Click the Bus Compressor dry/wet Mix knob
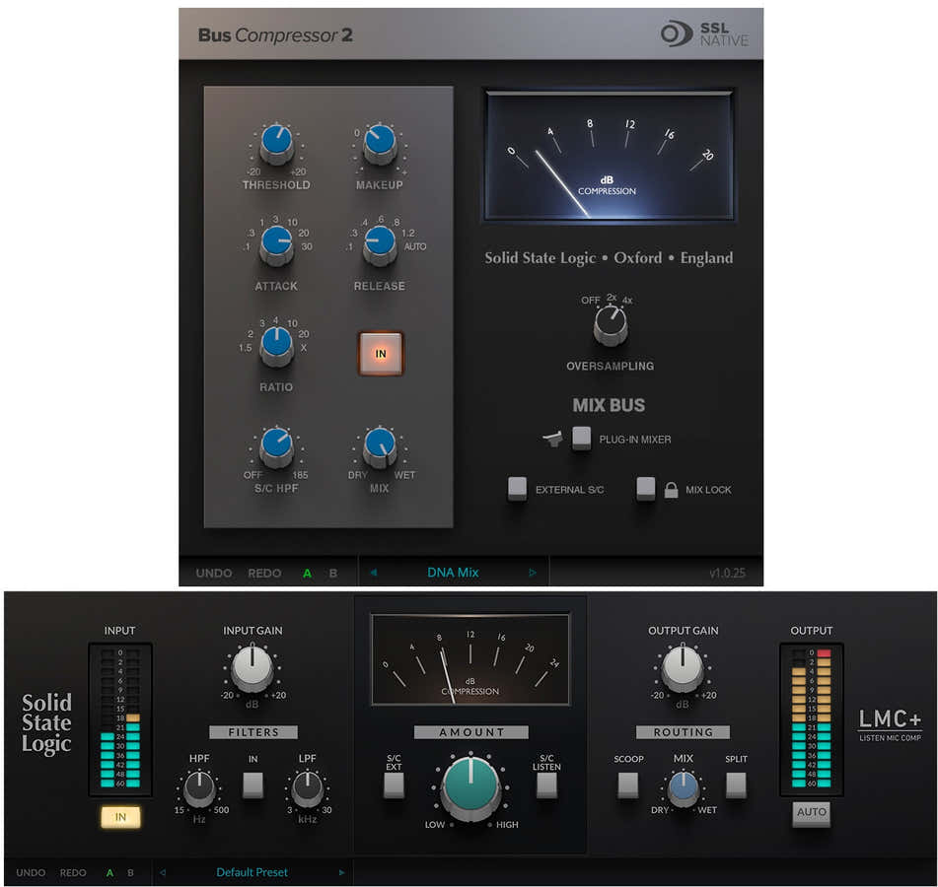Image resolution: width=938 pixels, height=887 pixels. pyautogui.click(x=380, y=446)
